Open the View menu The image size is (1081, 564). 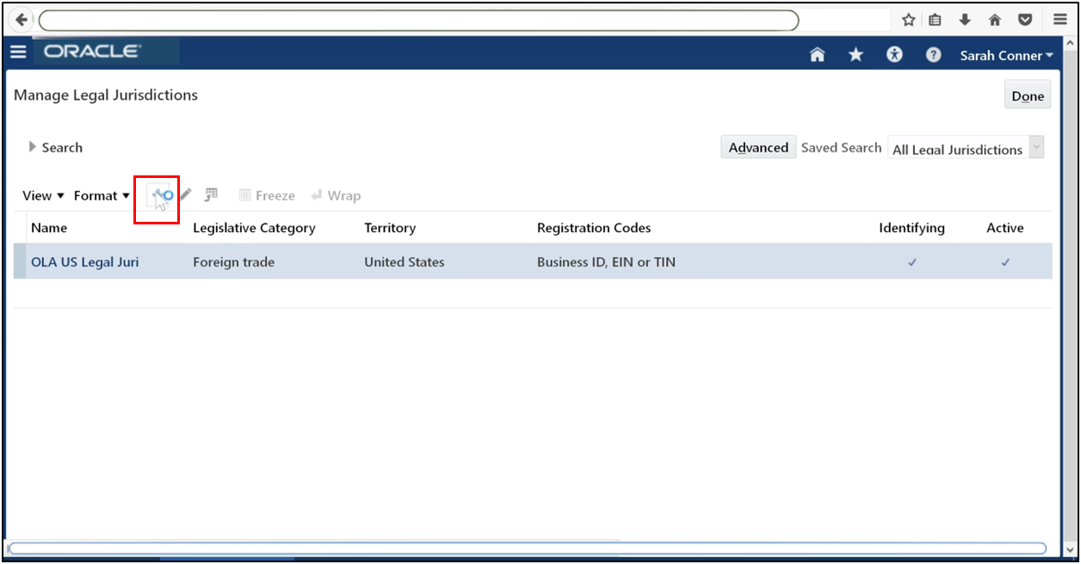(x=41, y=195)
